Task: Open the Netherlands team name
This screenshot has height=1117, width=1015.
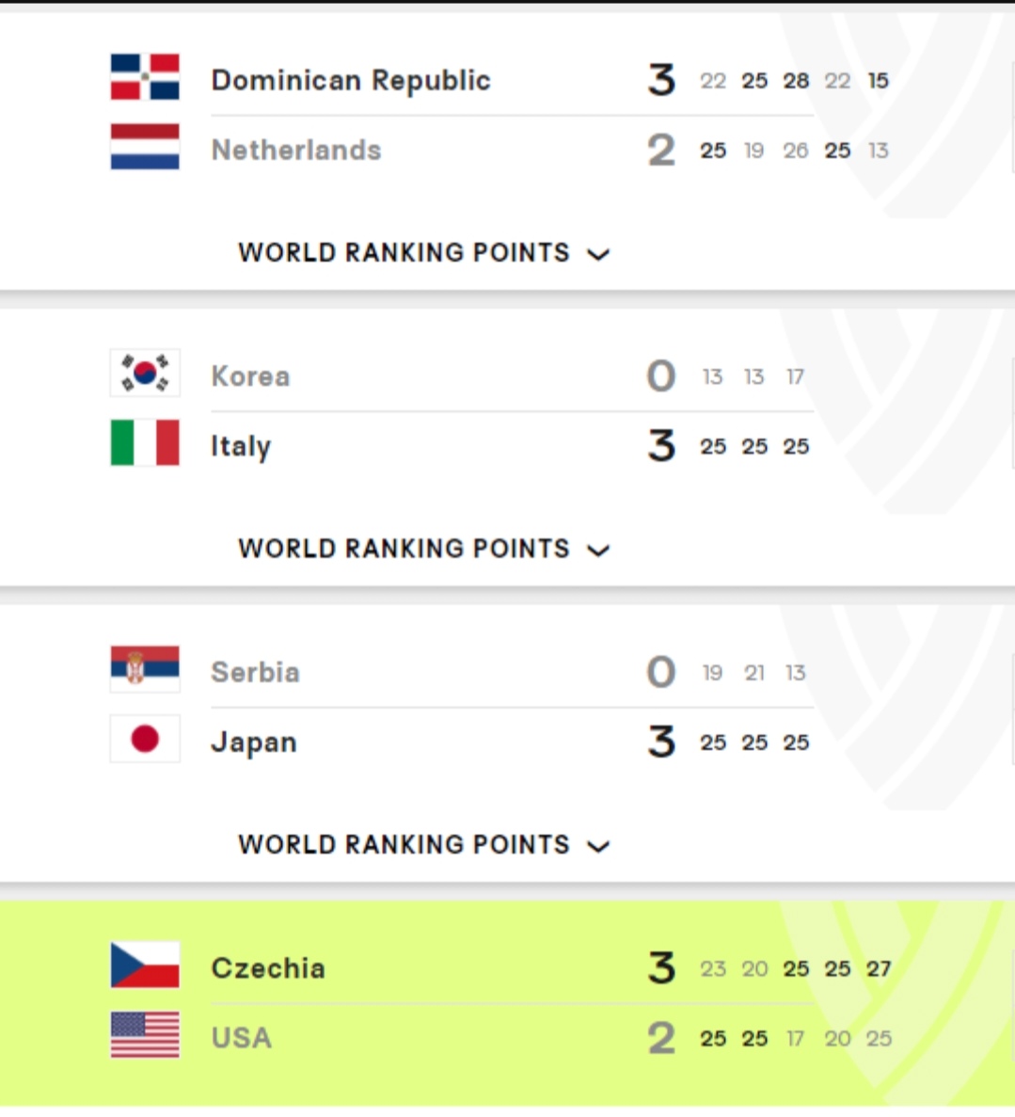Action: point(296,151)
